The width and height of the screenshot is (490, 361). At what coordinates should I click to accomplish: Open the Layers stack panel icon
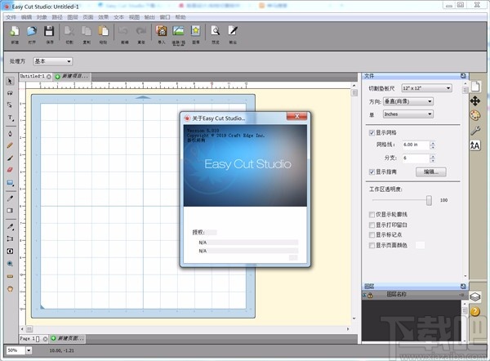click(x=475, y=296)
